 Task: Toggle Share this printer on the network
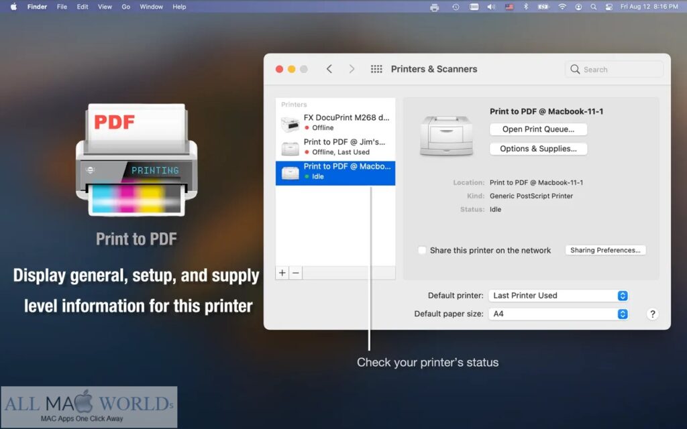(x=422, y=251)
